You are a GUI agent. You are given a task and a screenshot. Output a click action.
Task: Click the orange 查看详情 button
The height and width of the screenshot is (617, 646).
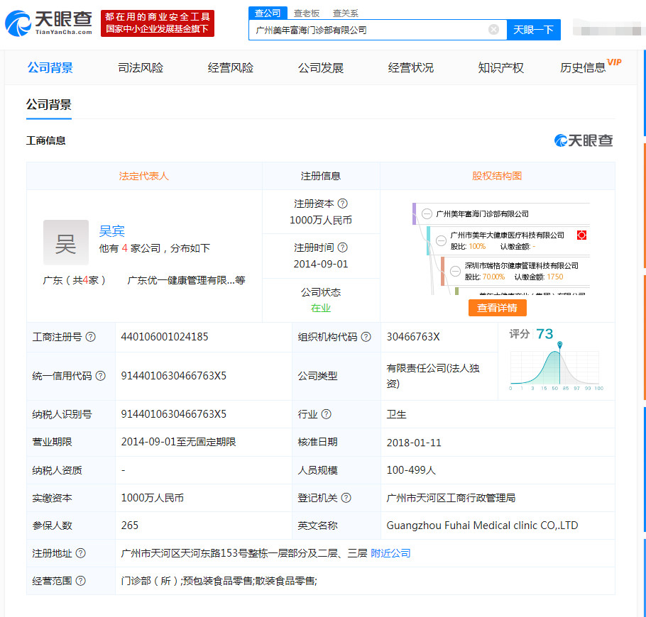tap(497, 308)
